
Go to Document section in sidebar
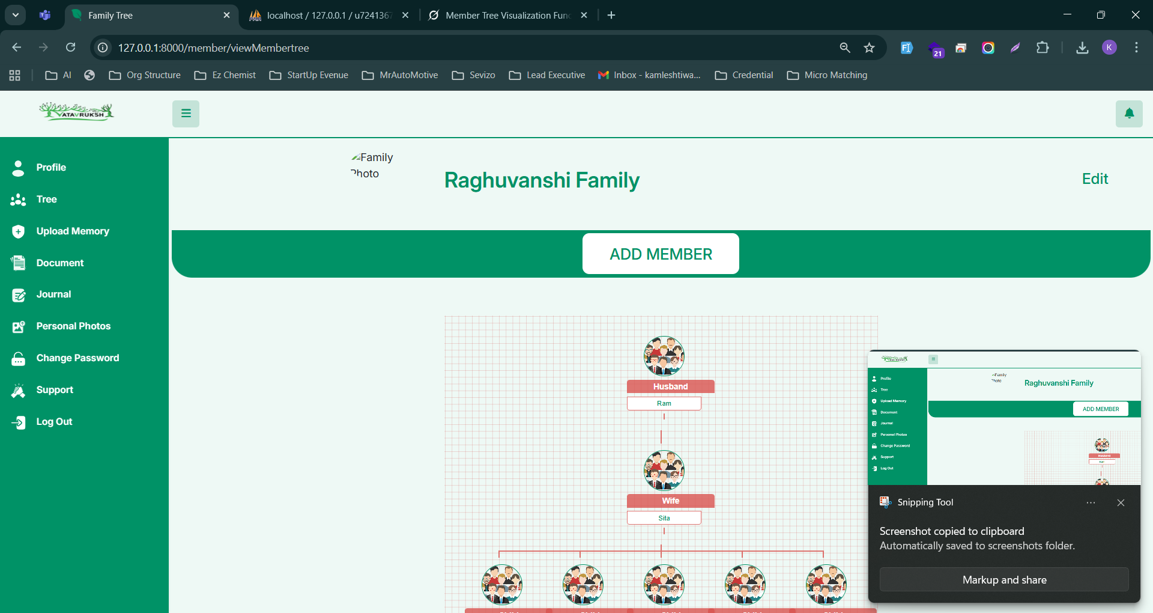[x=59, y=263]
